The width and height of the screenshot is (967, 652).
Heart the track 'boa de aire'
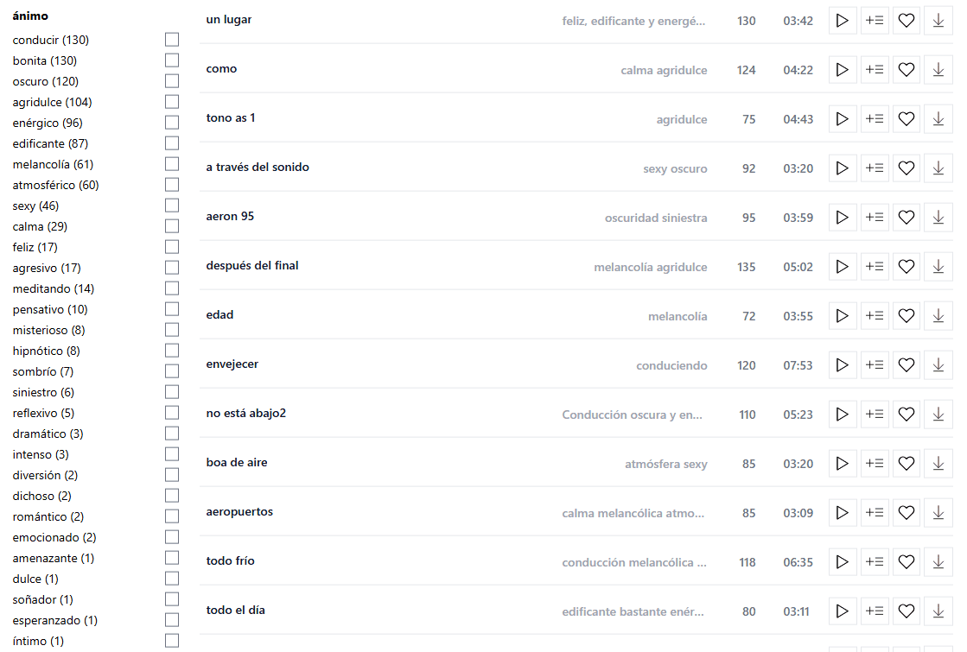[x=907, y=464]
